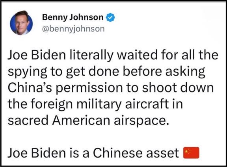Open the Benny Johnson display name
This screenshot has width=227, height=167.
[x=73, y=17]
